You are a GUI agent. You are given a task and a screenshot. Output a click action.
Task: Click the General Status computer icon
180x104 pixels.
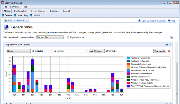pyautogui.click(x=6, y=27)
